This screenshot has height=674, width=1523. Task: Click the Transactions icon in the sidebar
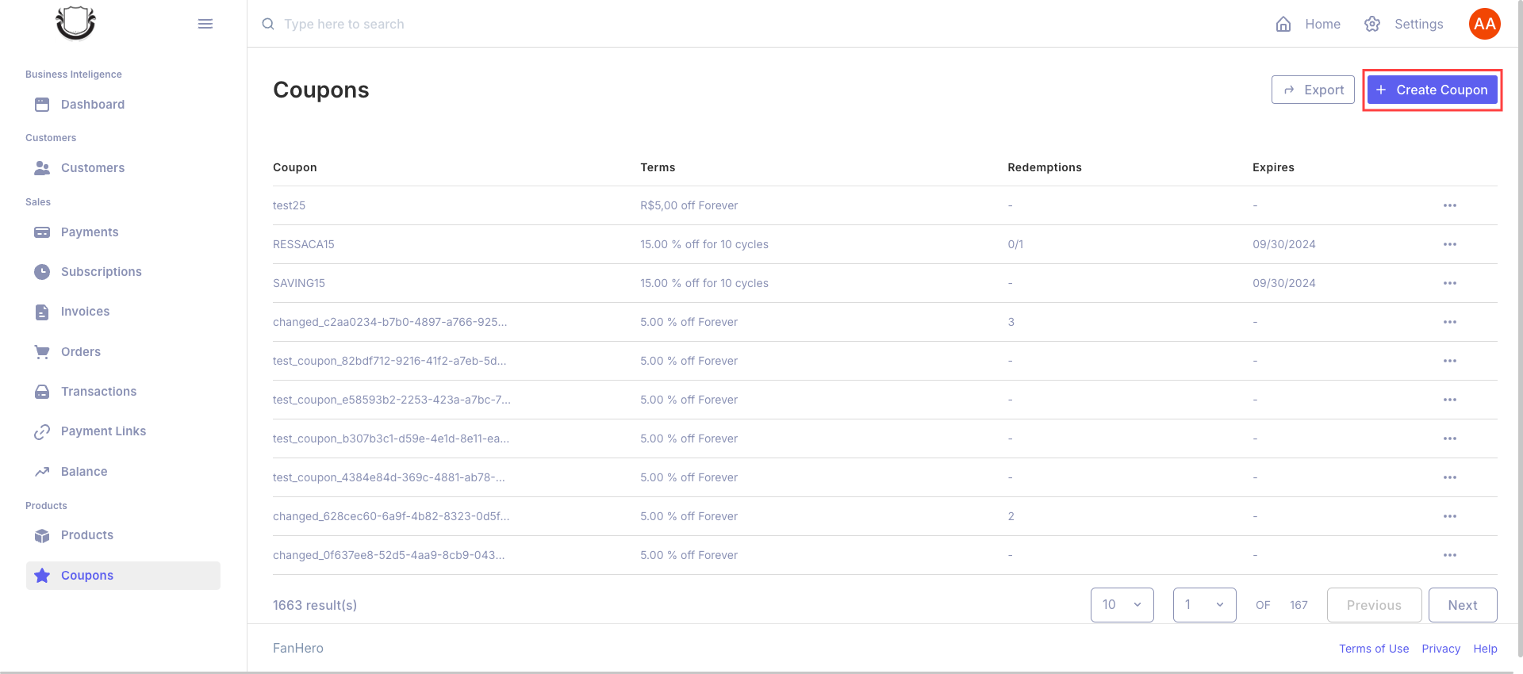click(x=42, y=392)
